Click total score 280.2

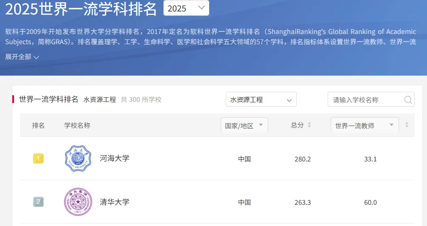pos(303,159)
